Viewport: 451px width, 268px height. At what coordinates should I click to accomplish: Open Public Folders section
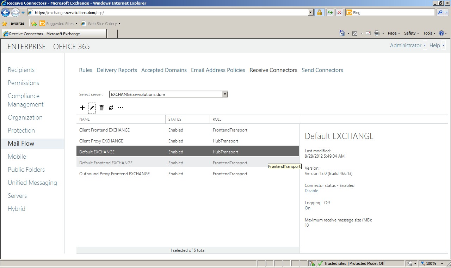click(x=26, y=170)
